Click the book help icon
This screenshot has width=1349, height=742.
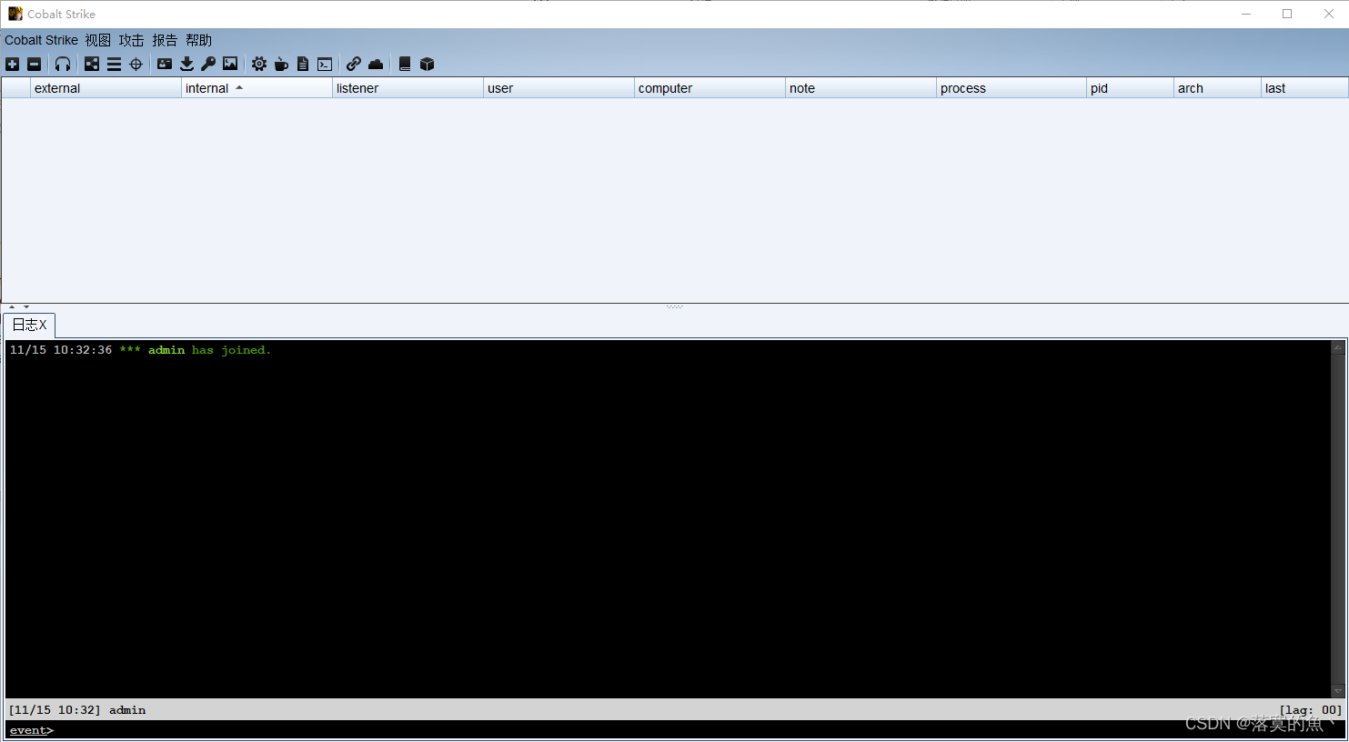tap(405, 64)
